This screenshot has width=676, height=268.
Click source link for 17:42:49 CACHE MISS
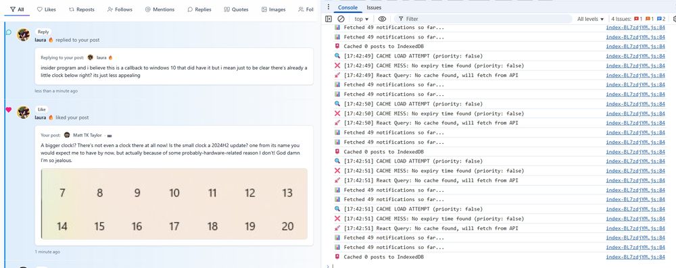tap(635, 65)
